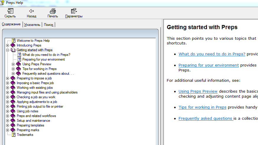258x145 pixels.
Task: Click the Preparing for your environment topic icon
Action: click(19, 59)
